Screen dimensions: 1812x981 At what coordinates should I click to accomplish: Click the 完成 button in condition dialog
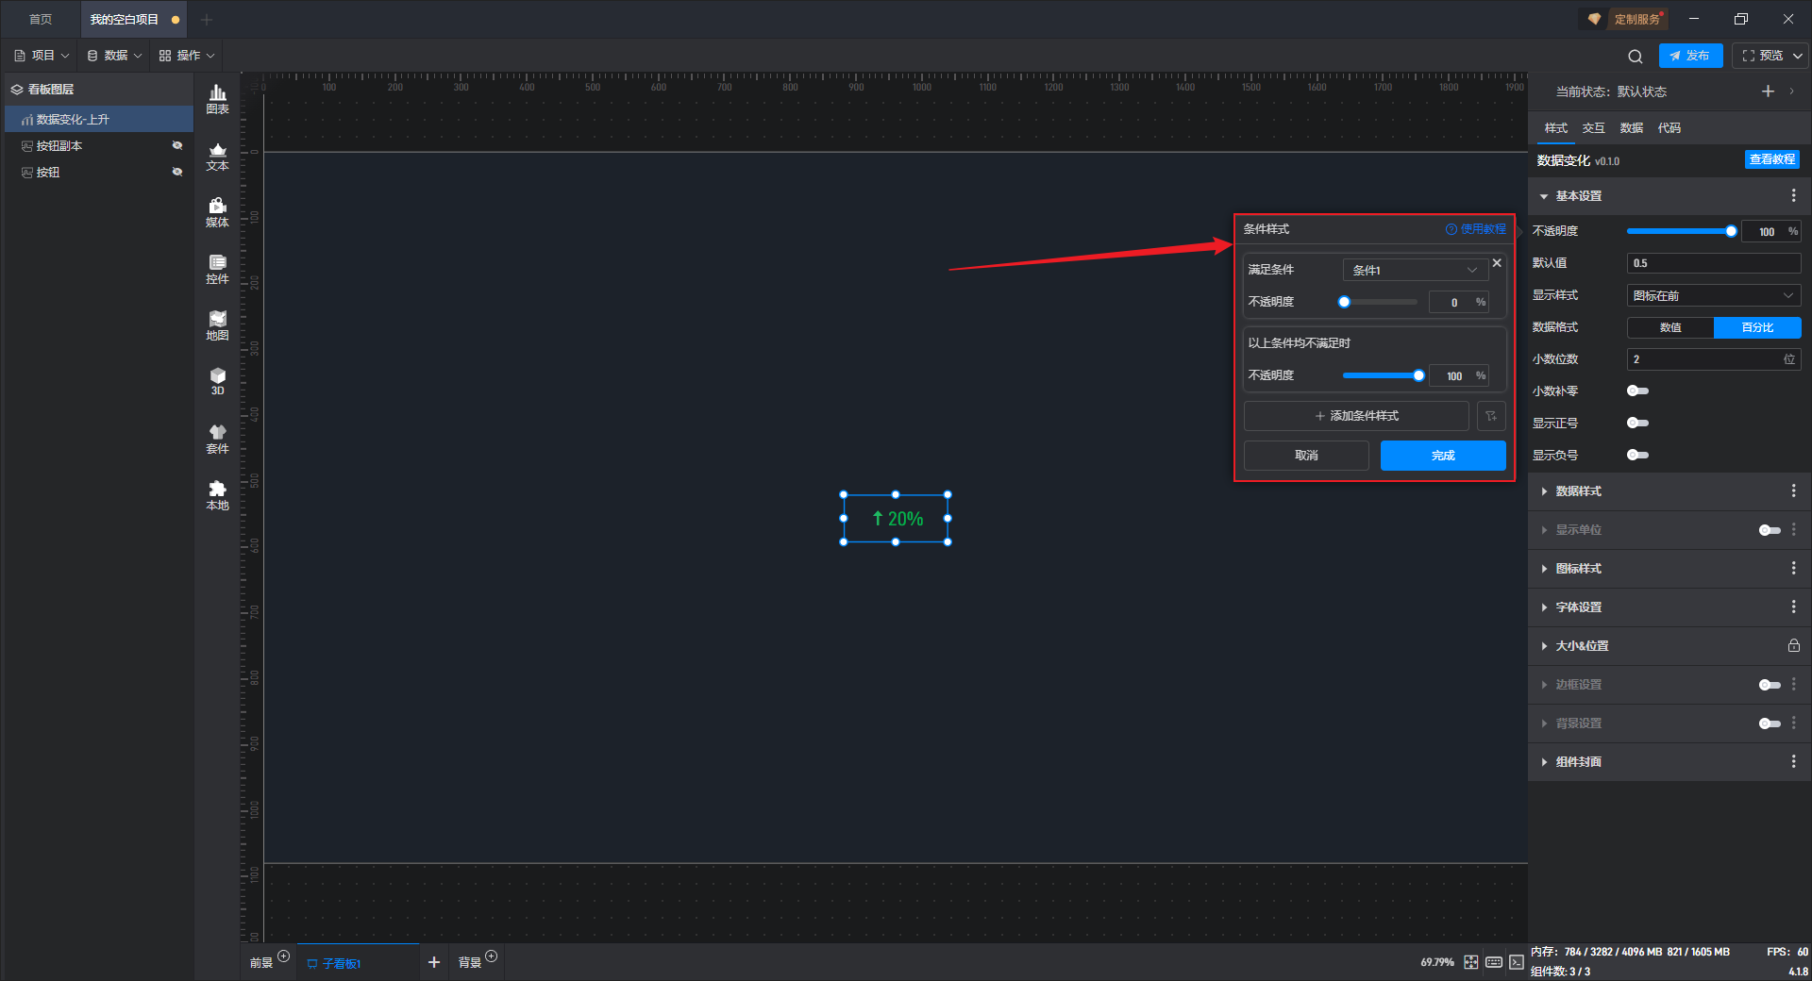tap(1442, 456)
